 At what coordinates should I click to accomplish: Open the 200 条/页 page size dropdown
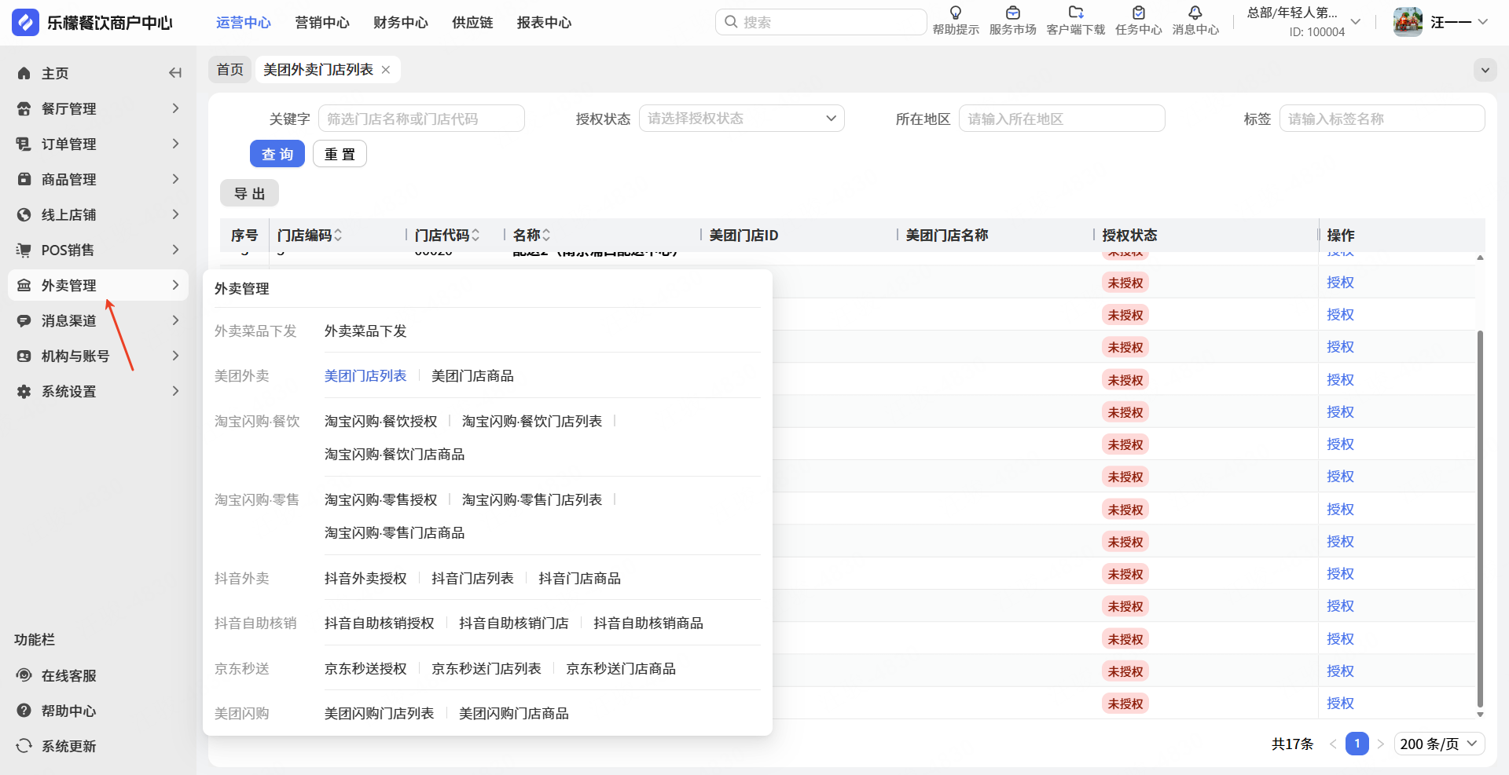click(1439, 744)
